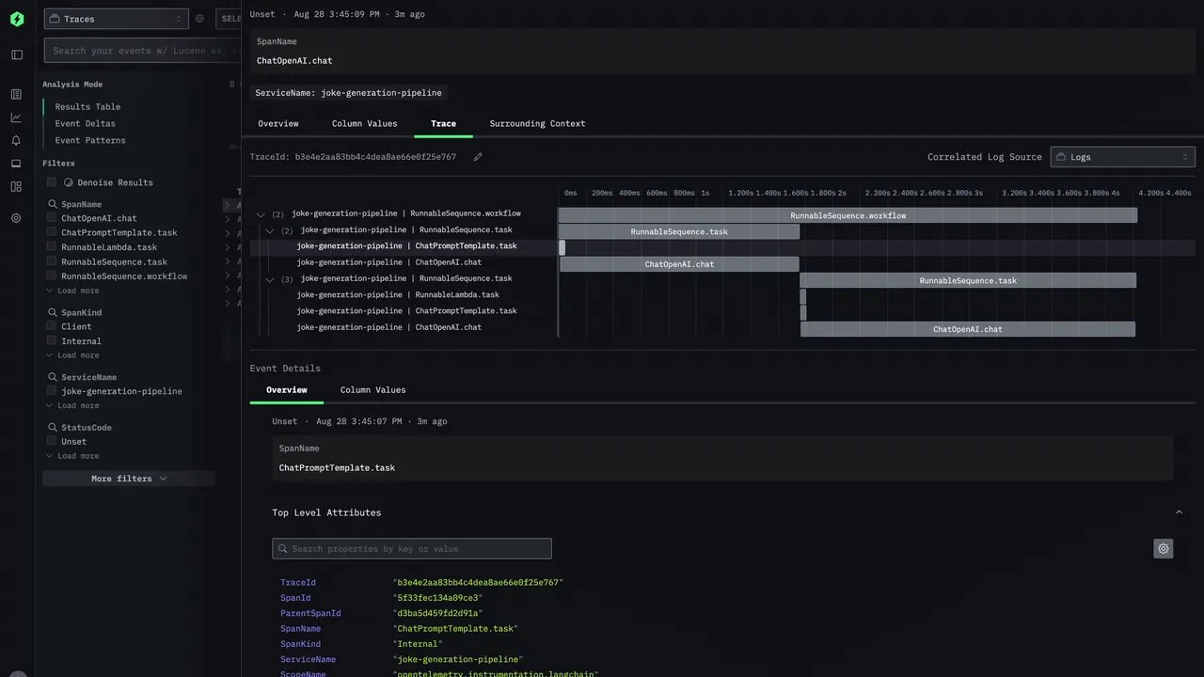Click the SpanId value "5f33fec134a09ce3"

(x=437, y=598)
